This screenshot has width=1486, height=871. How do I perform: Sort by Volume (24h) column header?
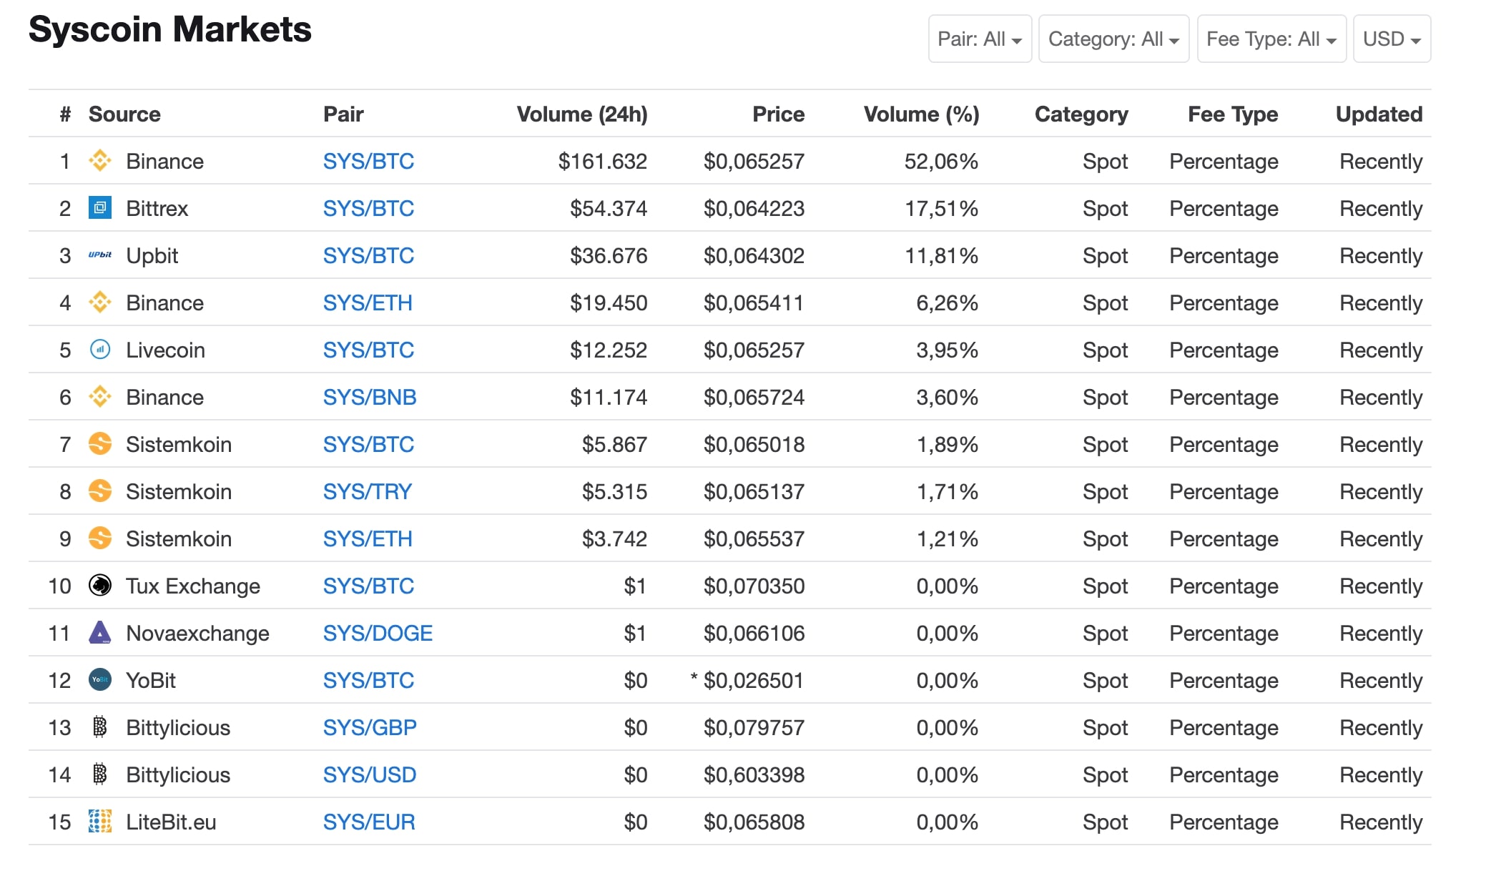click(582, 114)
